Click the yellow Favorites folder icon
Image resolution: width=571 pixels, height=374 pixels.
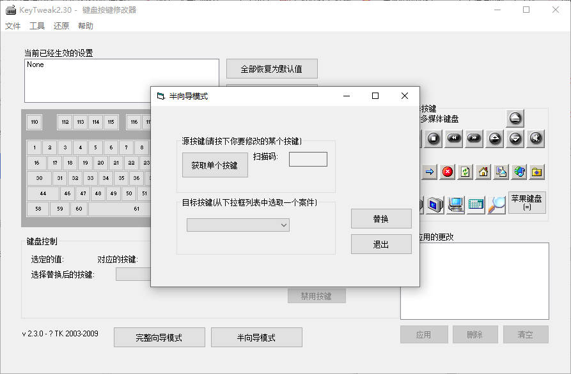[x=536, y=172]
